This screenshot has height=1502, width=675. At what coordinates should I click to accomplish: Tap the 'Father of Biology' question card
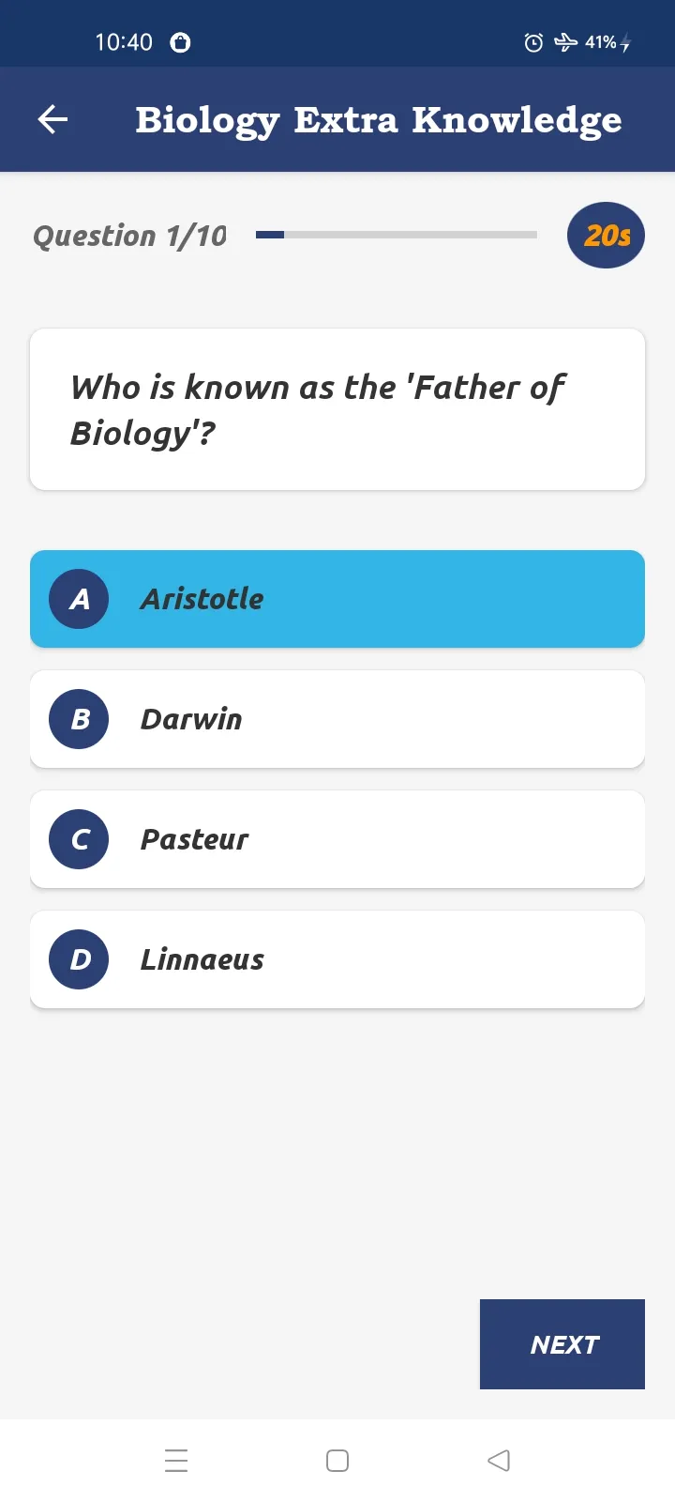337,409
